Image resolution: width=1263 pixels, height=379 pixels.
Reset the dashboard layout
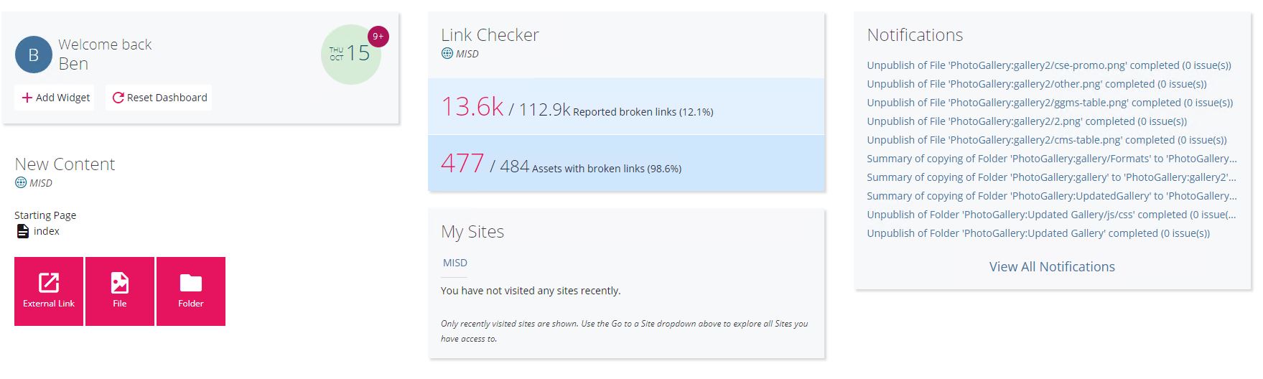[x=159, y=98]
